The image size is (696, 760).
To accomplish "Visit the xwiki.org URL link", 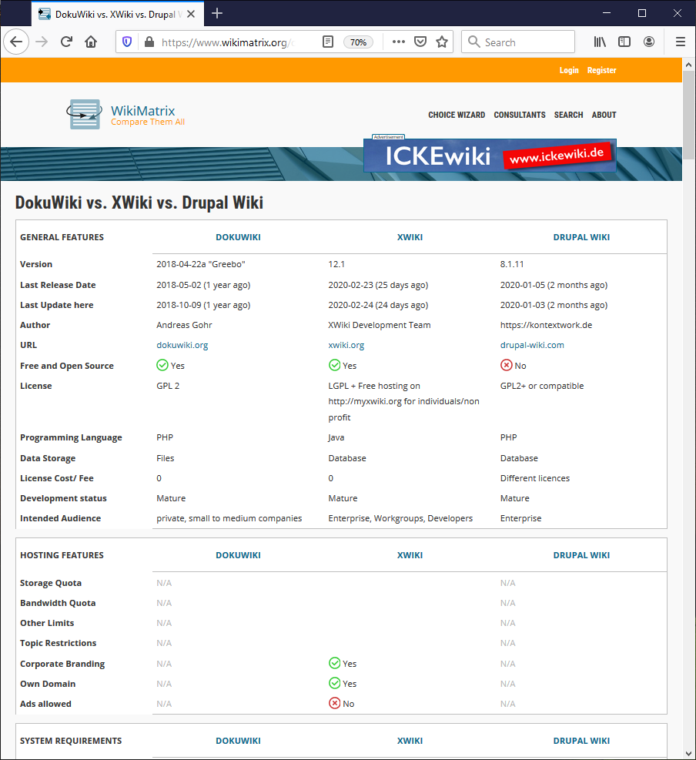I will [346, 345].
